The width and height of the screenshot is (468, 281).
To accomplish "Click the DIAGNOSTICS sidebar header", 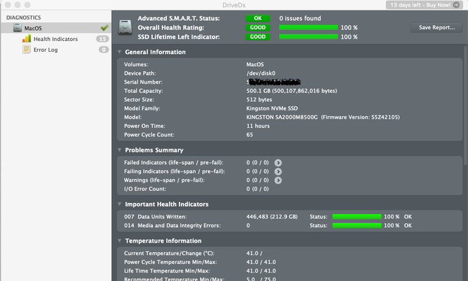I will pyautogui.click(x=23, y=18).
